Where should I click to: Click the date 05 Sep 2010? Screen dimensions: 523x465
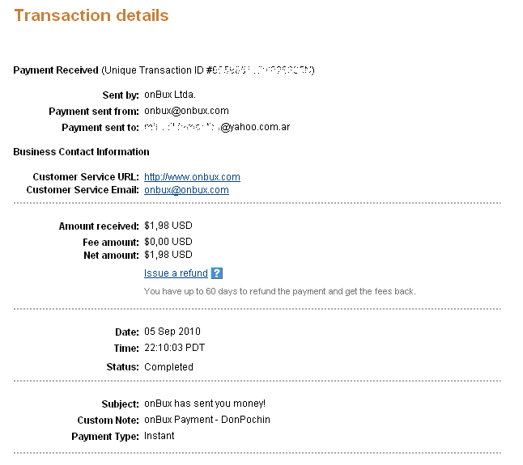pyautogui.click(x=172, y=332)
